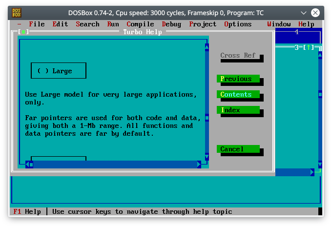
Task: Close the DOSBox window
Action: (x=315, y=13)
